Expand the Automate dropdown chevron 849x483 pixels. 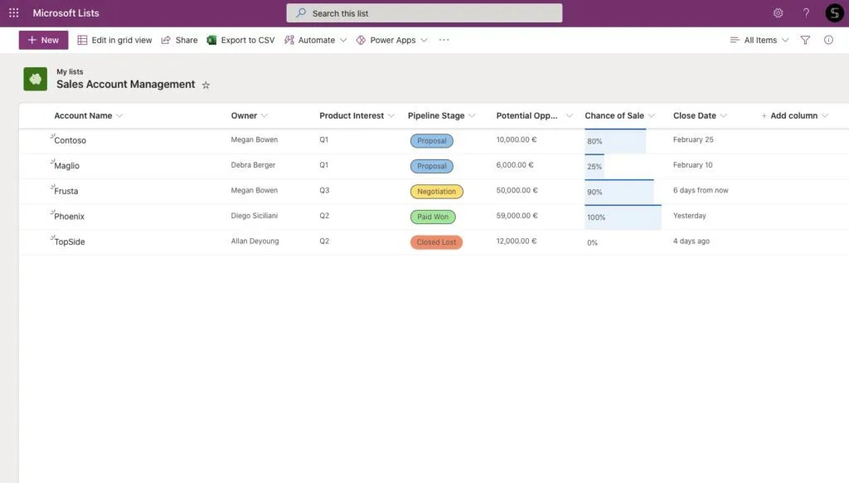click(343, 40)
